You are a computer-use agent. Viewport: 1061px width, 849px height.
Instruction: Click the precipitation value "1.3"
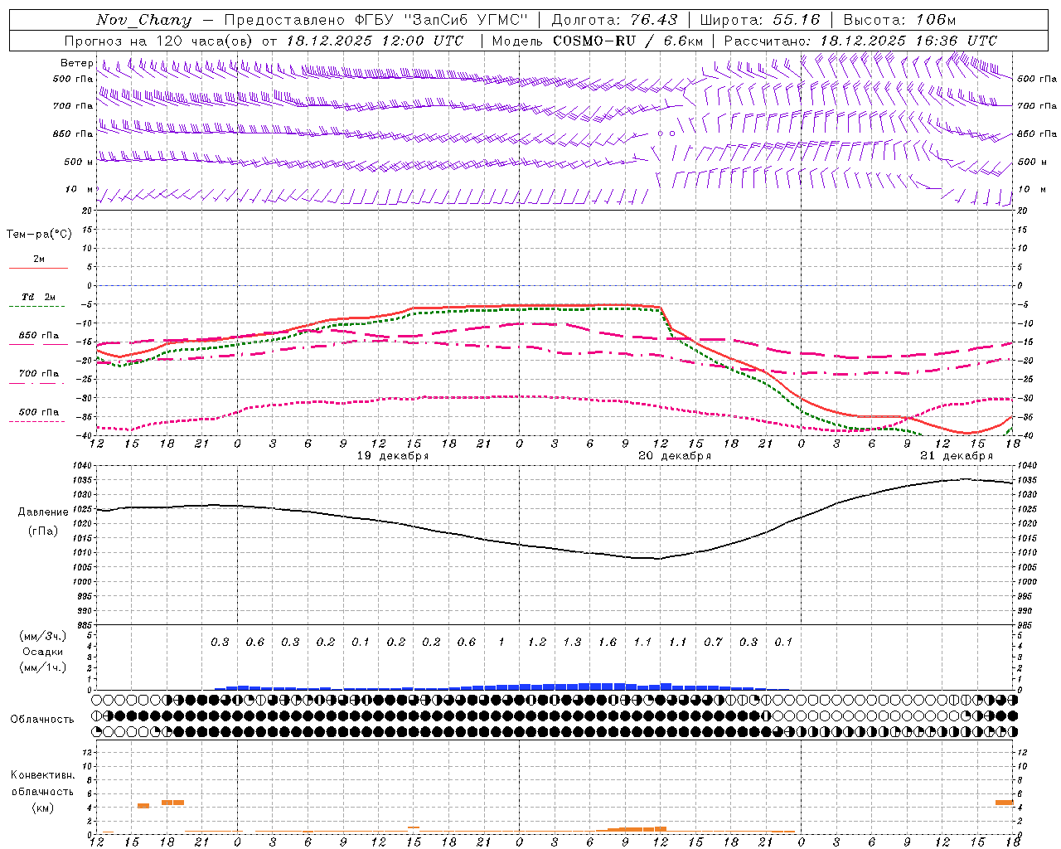[572, 642]
